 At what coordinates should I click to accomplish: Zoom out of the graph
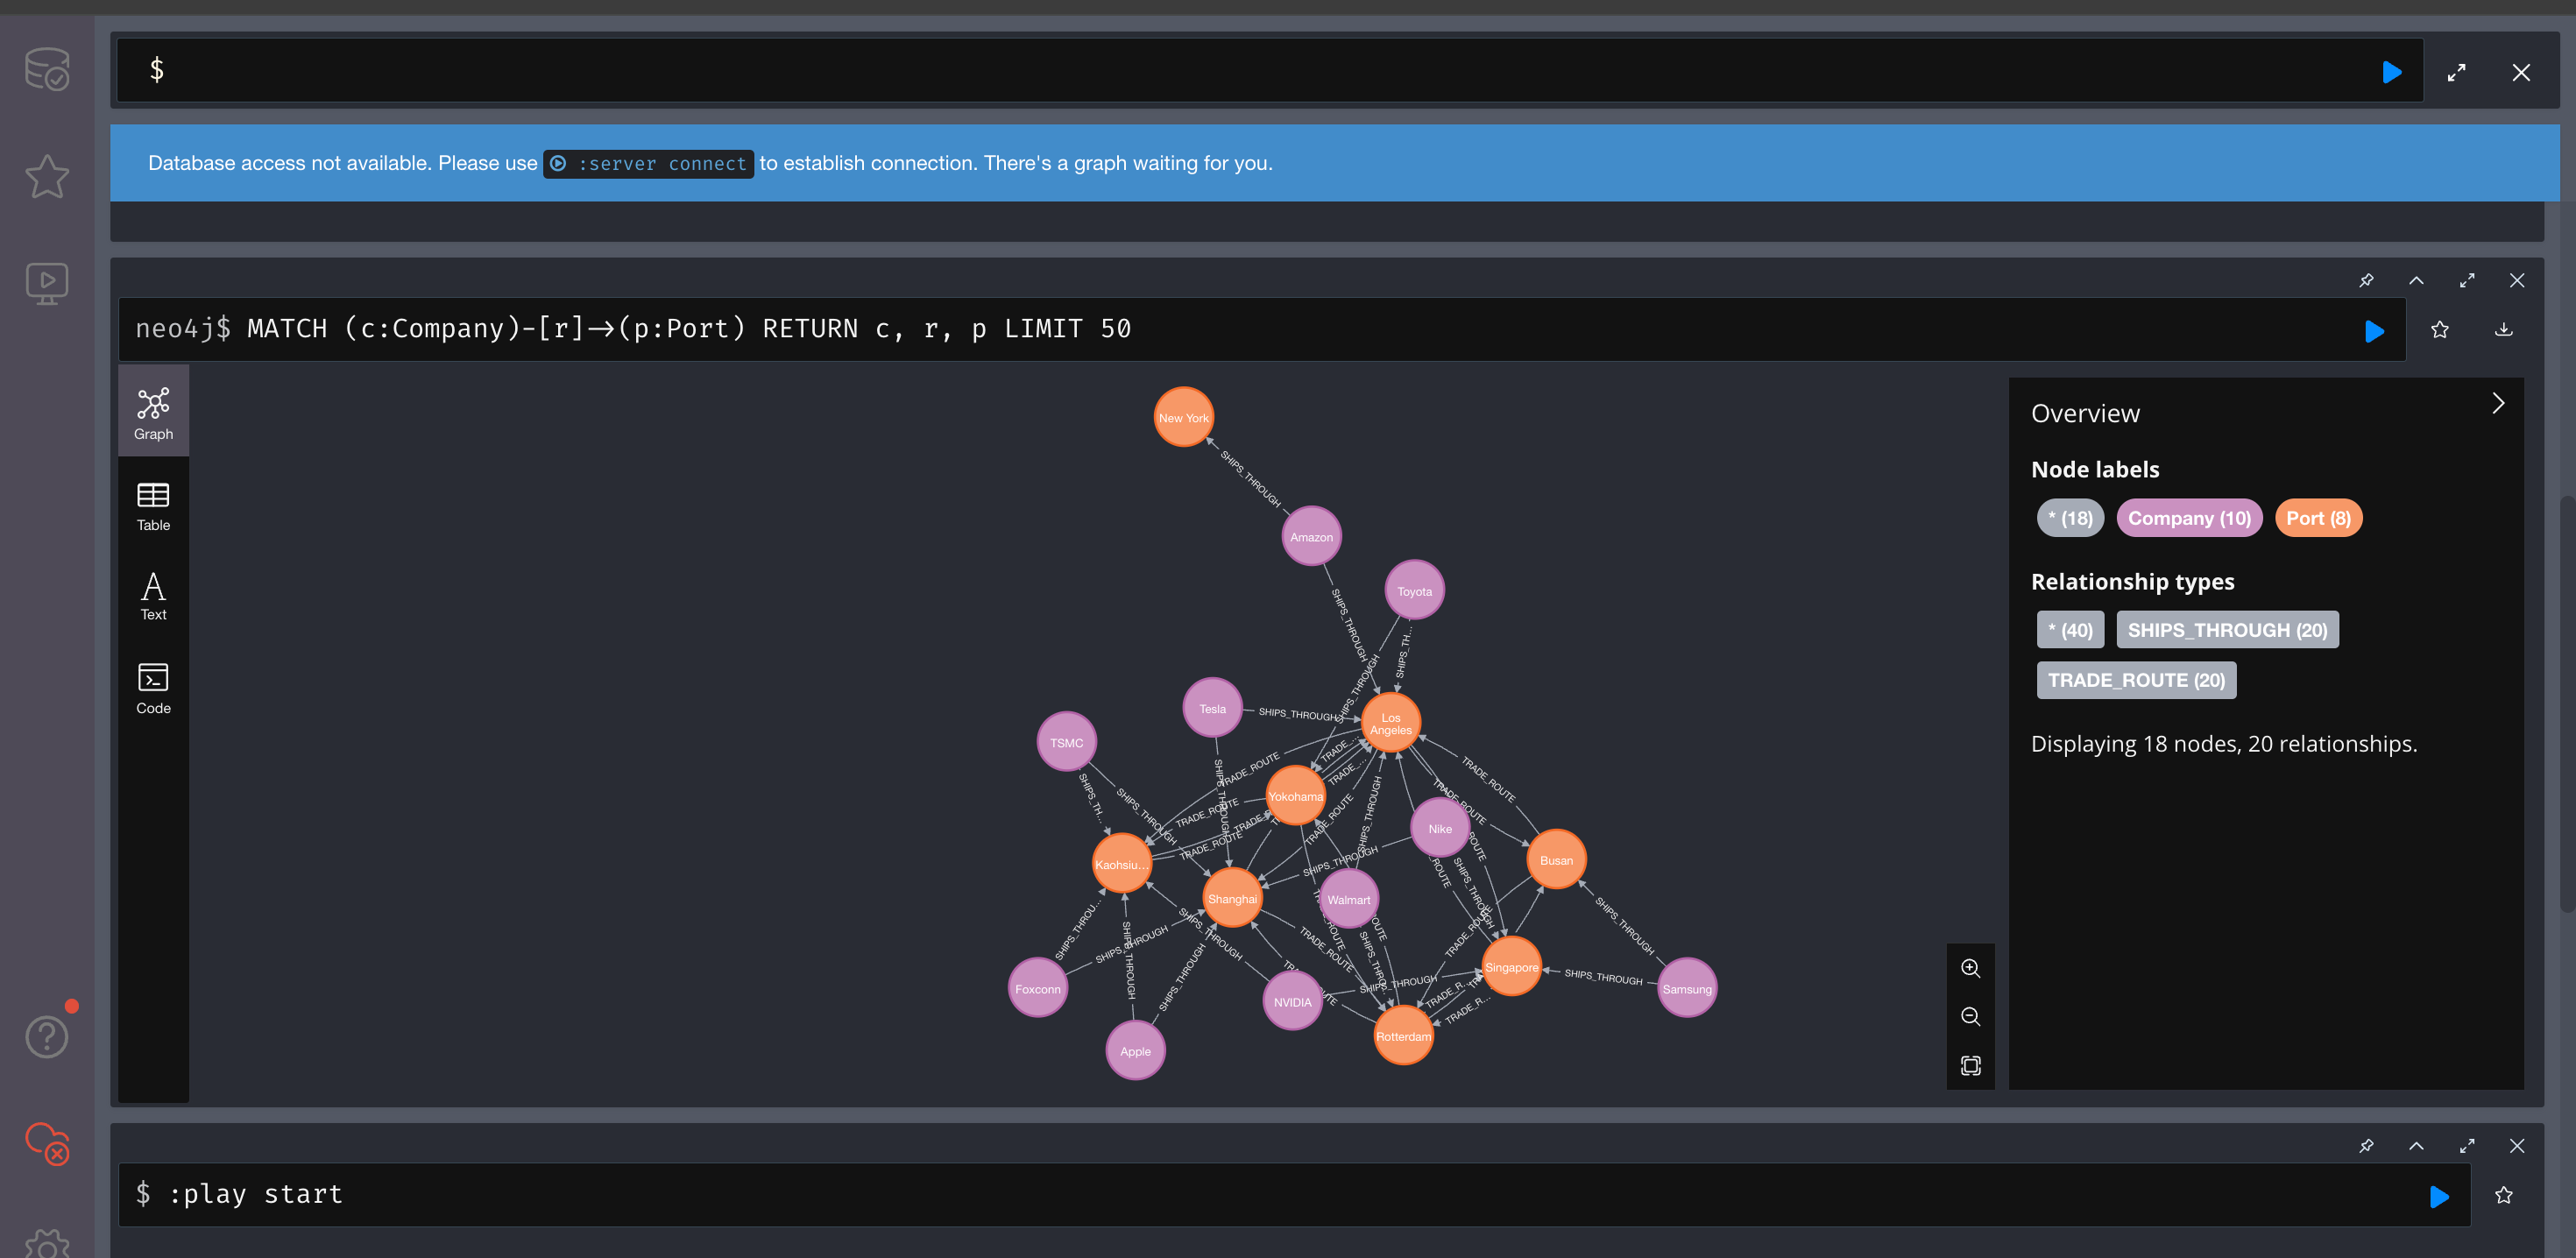coord(1970,1017)
